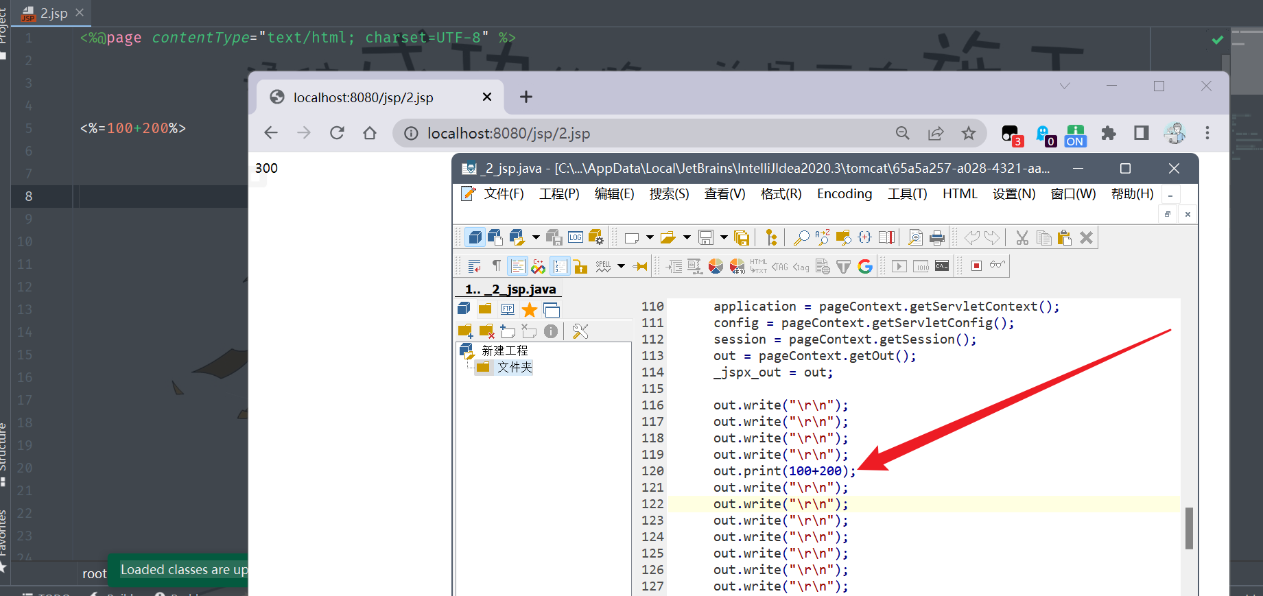Close the localhost:8080/jsp/2.jsp browser tab
Screen dimensions: 1263x596
(487, 97)
